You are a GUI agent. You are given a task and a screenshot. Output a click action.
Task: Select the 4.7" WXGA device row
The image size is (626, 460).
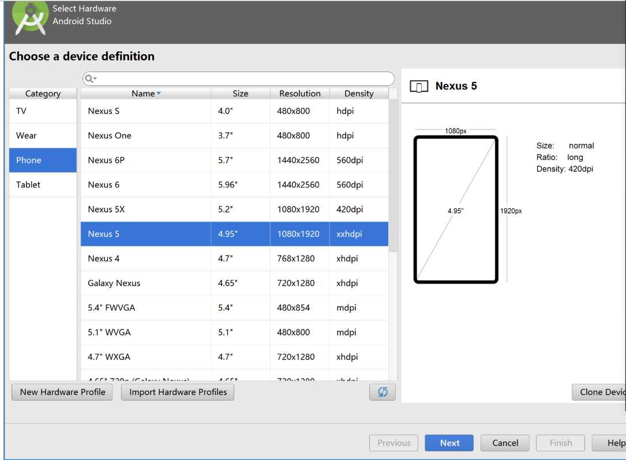[234, 357]
